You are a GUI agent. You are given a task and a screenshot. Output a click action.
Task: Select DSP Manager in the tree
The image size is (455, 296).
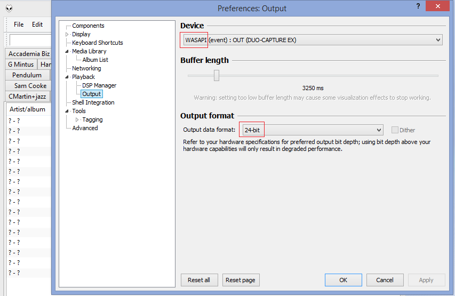pos(99,85)
